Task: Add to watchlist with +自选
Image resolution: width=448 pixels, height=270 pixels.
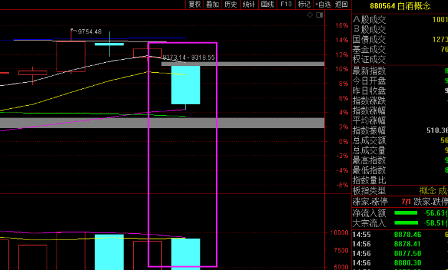Action: point(324,4)
